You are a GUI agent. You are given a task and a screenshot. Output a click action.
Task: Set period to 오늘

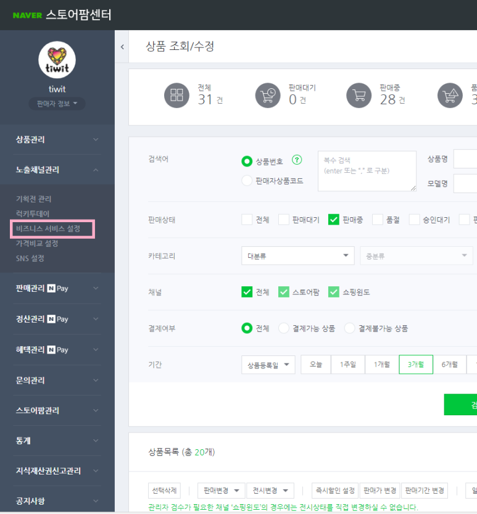(316, 365)
